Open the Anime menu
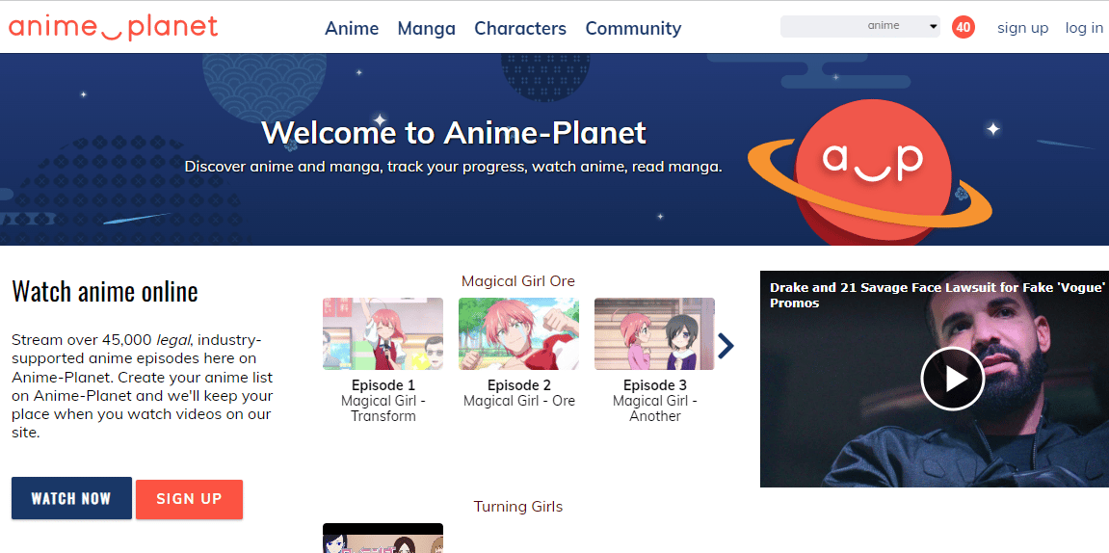 click(x=352, y=28)
